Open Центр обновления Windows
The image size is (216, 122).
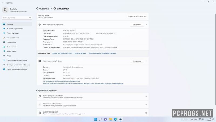click(x=17, y=69)
